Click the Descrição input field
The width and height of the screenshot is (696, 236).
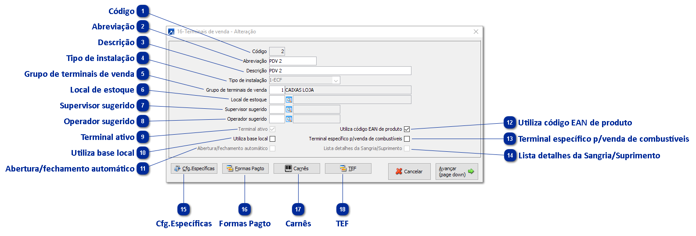340,71
